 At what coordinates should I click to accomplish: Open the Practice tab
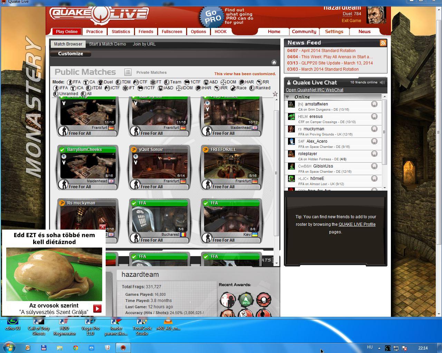coord(95,31)
